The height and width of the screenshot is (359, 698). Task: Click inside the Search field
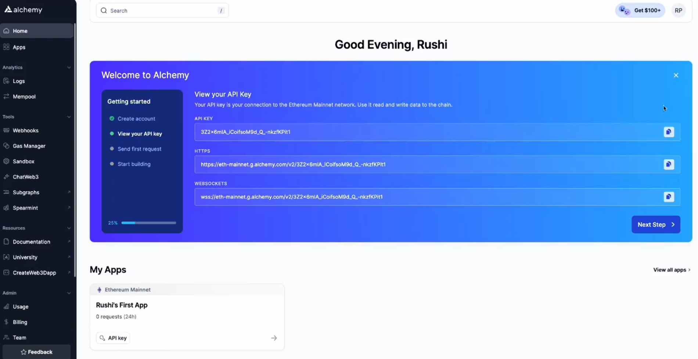point(162,10)
